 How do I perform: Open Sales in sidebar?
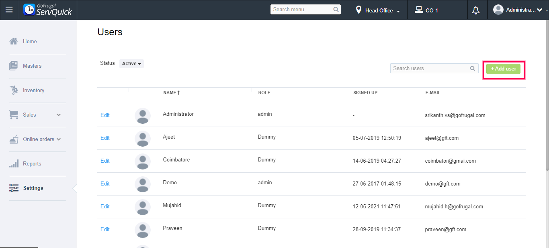29,115
